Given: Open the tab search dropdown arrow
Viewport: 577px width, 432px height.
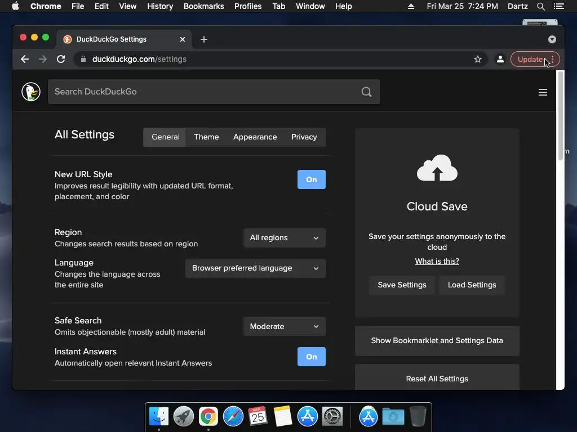Looking at the screenshot, I should pyautogui.click(x=552, y=39).
